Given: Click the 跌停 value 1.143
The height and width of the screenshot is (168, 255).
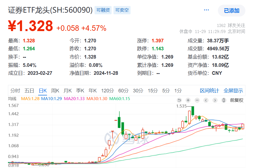Looking at the screenshot, I should tap(157, 48).
